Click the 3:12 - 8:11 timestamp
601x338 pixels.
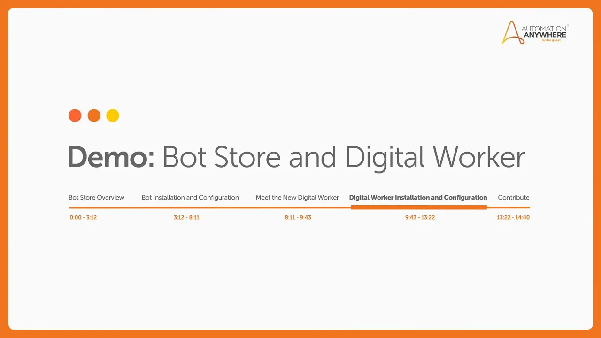186,217
